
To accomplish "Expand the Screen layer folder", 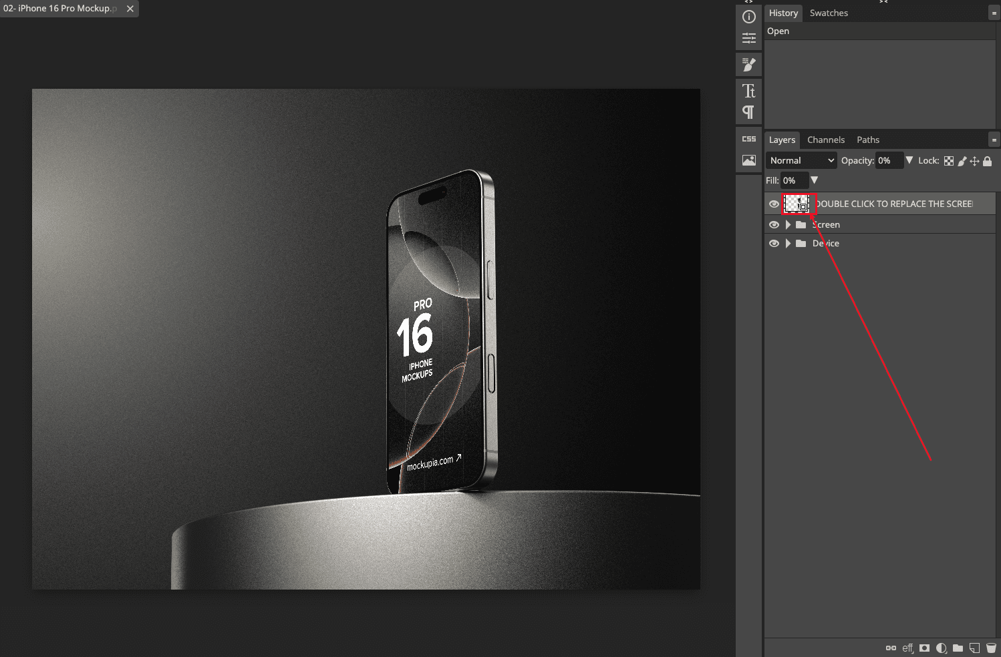I will pyautogui.click(x=788, y=225).
